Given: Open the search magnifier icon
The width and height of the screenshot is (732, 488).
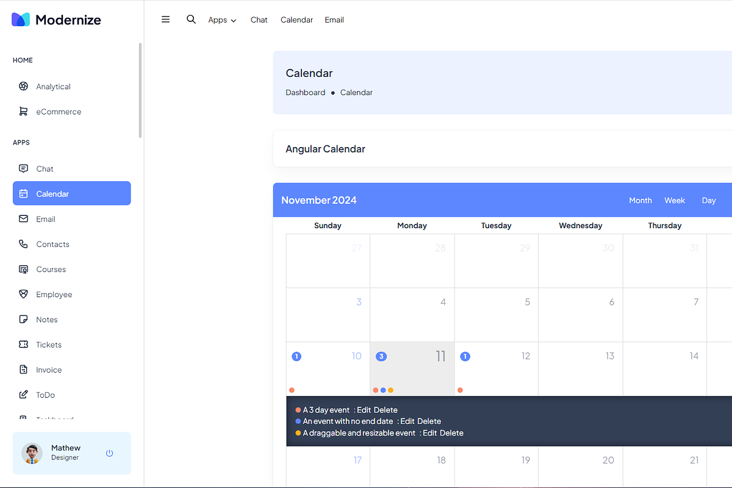Looking at the screenshot, I should pyautogui.click(x=191, y=20).
